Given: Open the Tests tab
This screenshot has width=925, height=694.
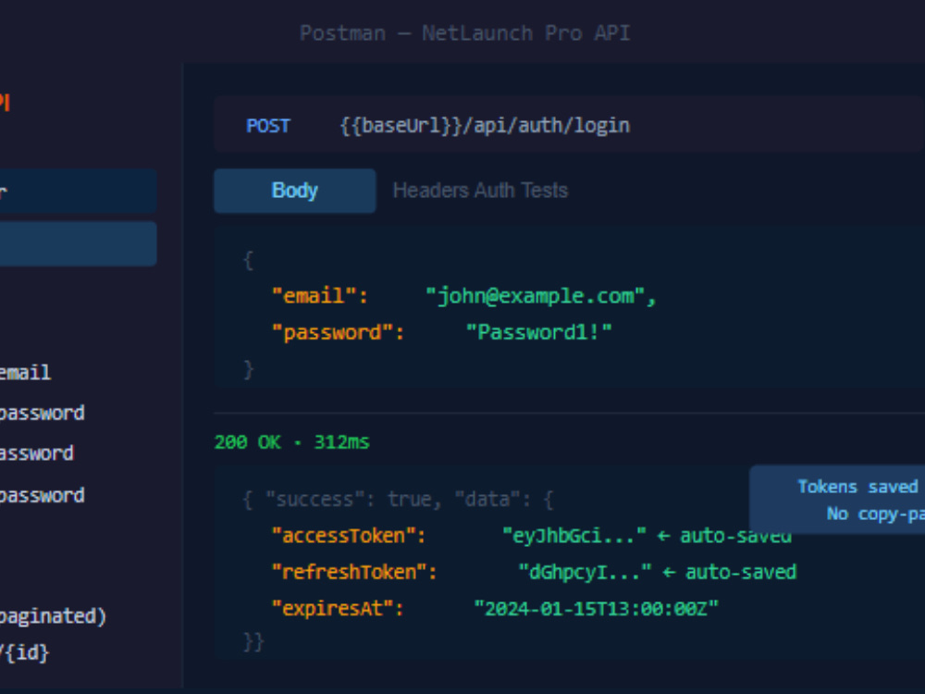Looking at the screenshot, I should pos(544,191).
